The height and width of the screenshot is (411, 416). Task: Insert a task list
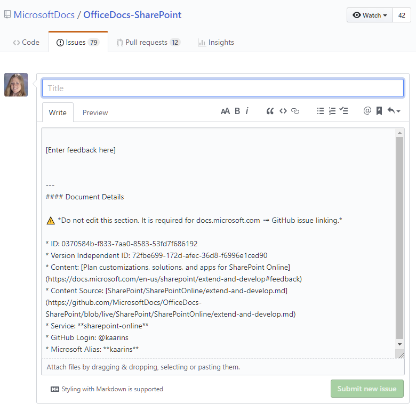coord(344,111)
